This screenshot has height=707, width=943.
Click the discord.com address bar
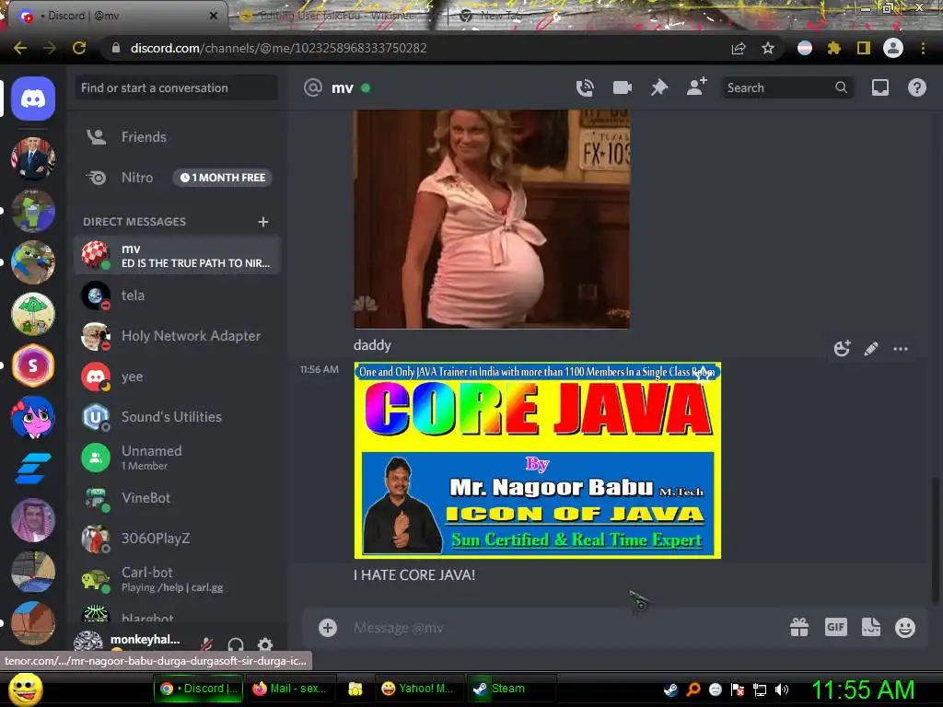(x=415, y=48)
